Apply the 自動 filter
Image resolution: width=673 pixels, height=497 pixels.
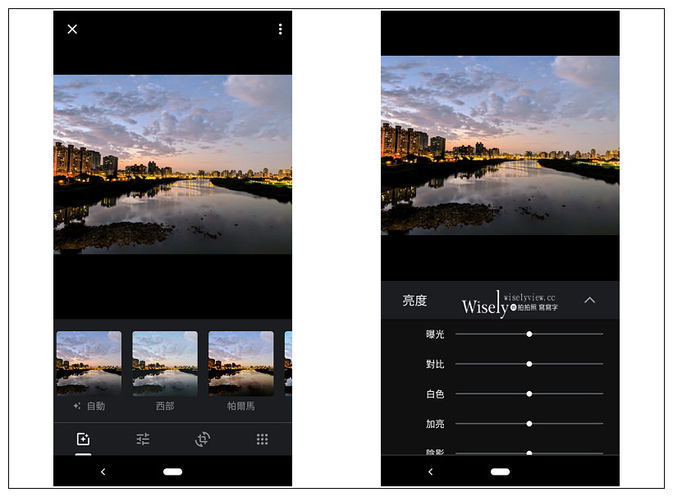coord(88,364)
